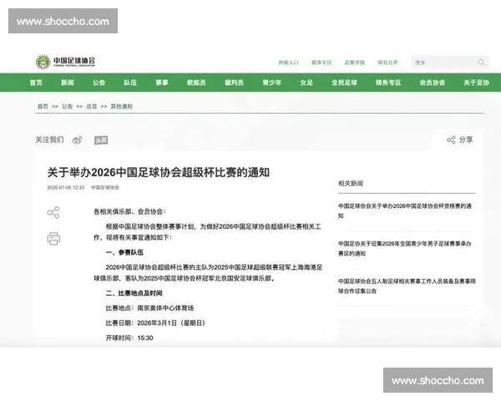
Task: Click 公告 in the breadcrumb
Action: pos(67,106)
